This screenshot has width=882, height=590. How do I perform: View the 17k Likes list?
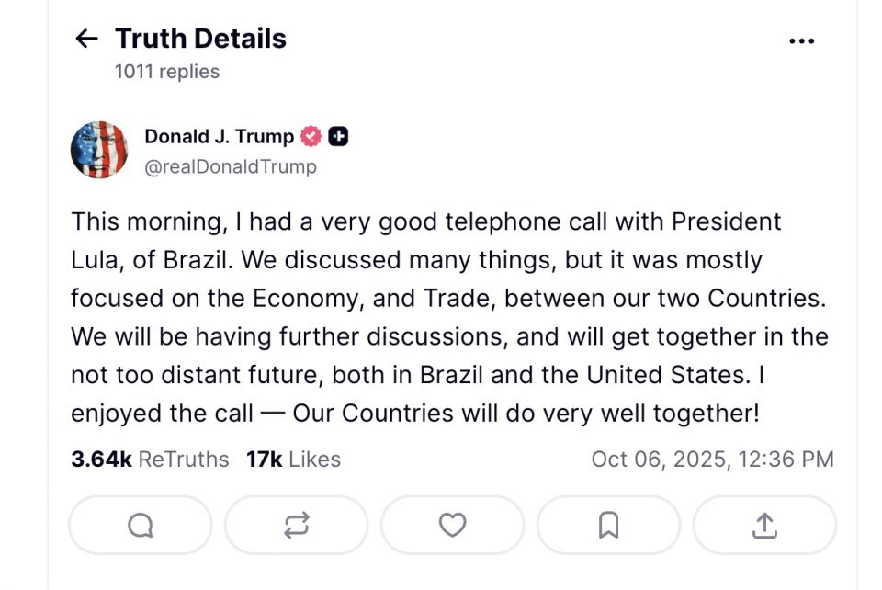pyautogui.click(x=293, y=460)
